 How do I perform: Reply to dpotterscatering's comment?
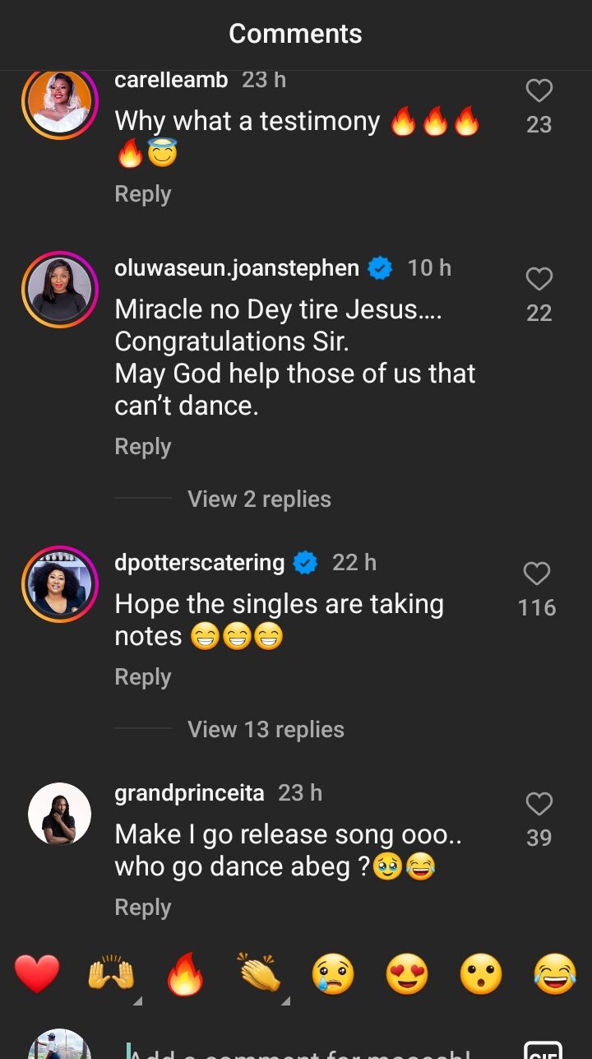[x=143, y=677]
